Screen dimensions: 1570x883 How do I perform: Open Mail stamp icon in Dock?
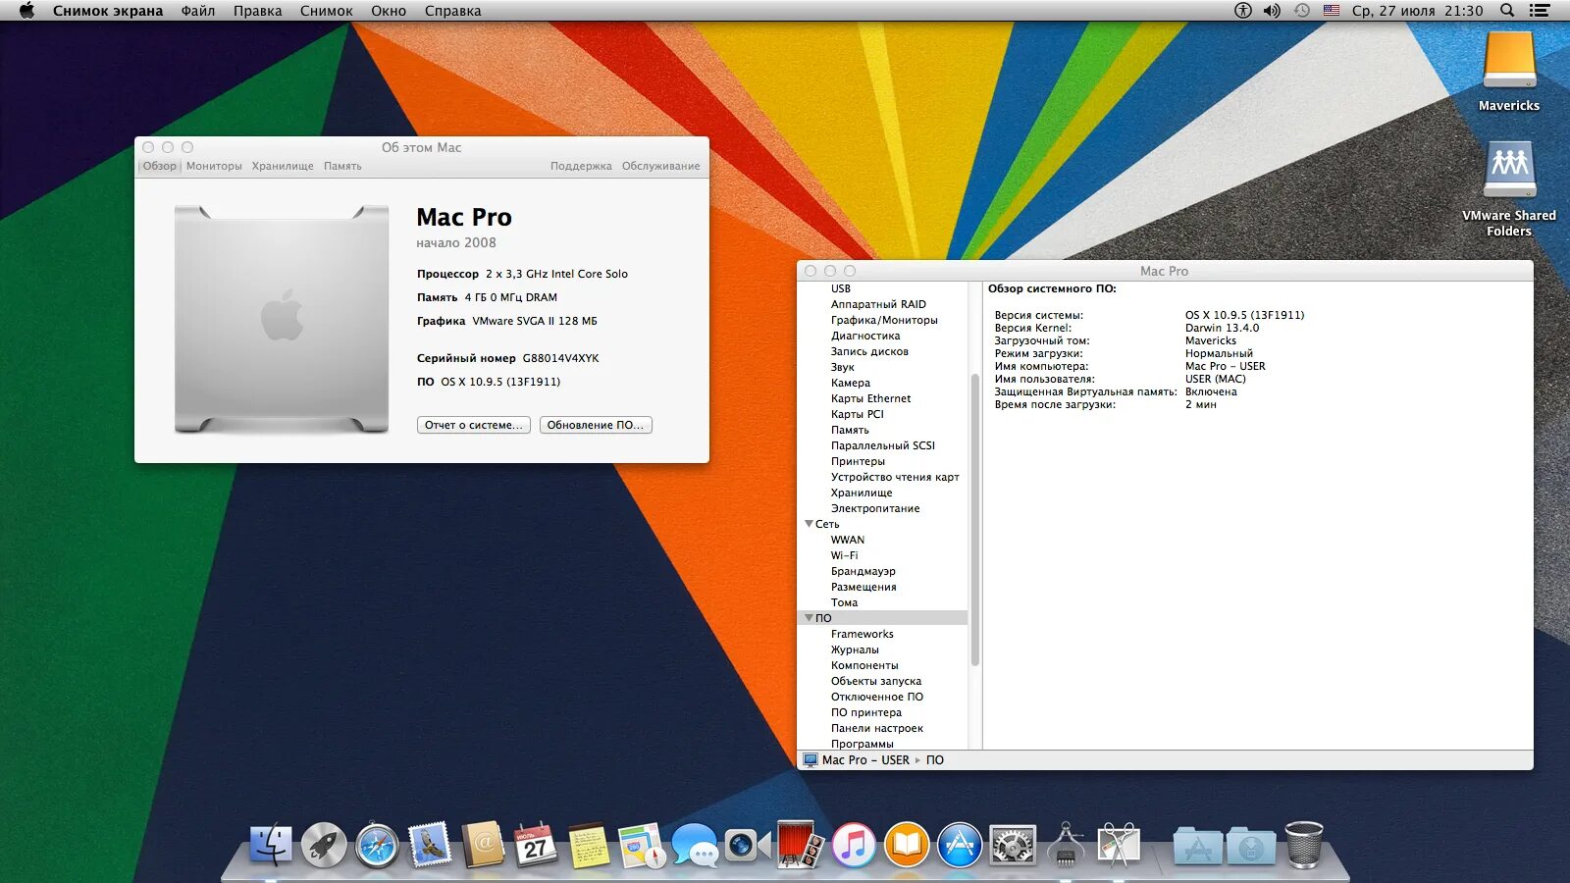pos(430,844)
